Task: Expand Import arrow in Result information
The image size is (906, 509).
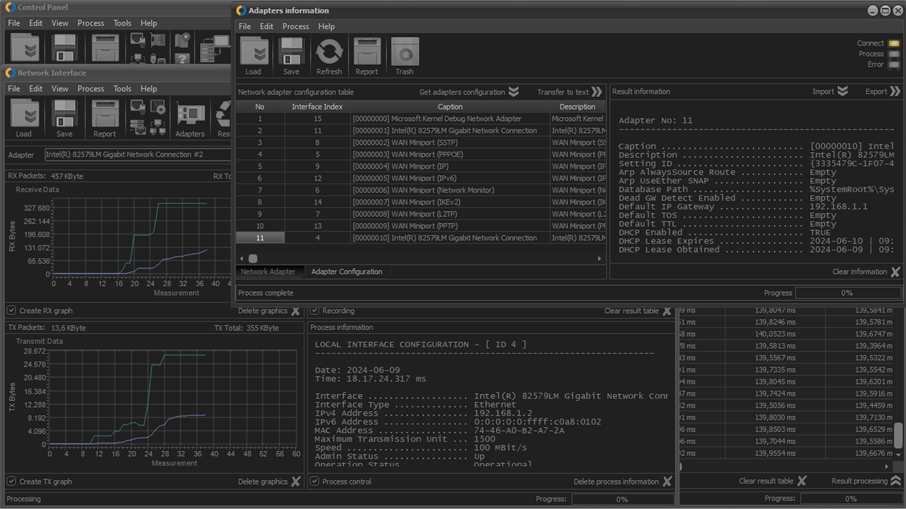Action: point(843,91)
